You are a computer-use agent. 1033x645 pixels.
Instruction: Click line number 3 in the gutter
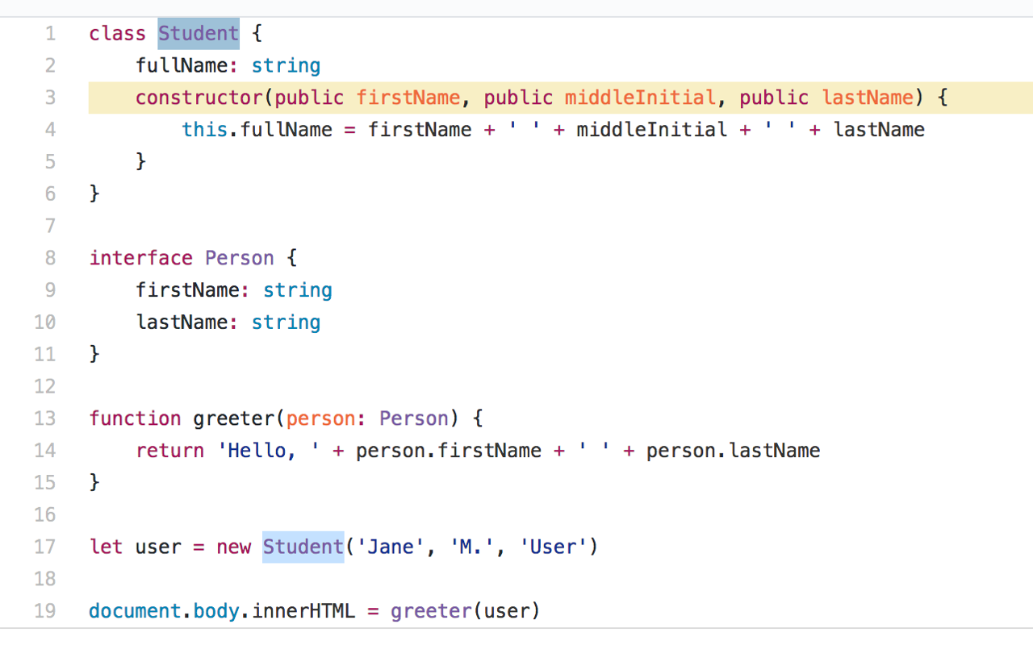(x=51, y=98)
